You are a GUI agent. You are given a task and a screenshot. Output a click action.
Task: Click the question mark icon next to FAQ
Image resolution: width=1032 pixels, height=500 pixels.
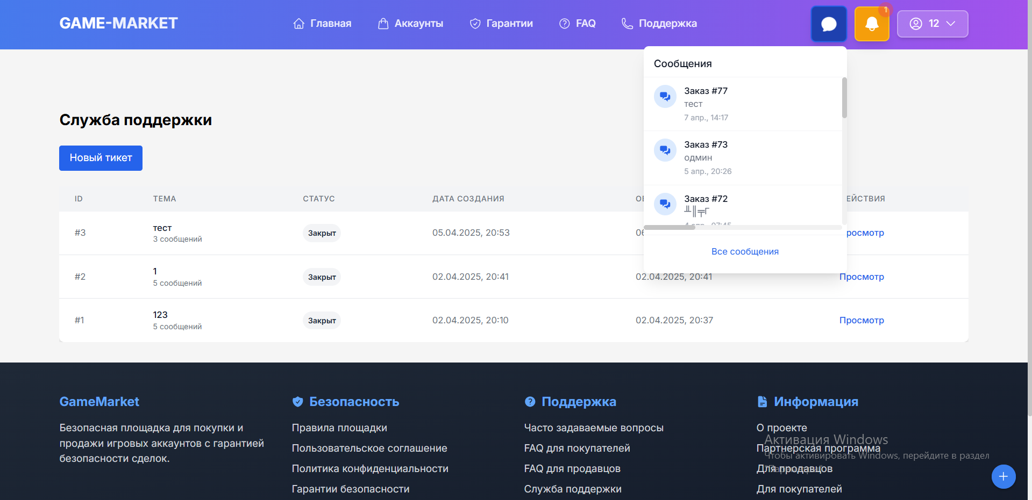[x=564, y=24]
